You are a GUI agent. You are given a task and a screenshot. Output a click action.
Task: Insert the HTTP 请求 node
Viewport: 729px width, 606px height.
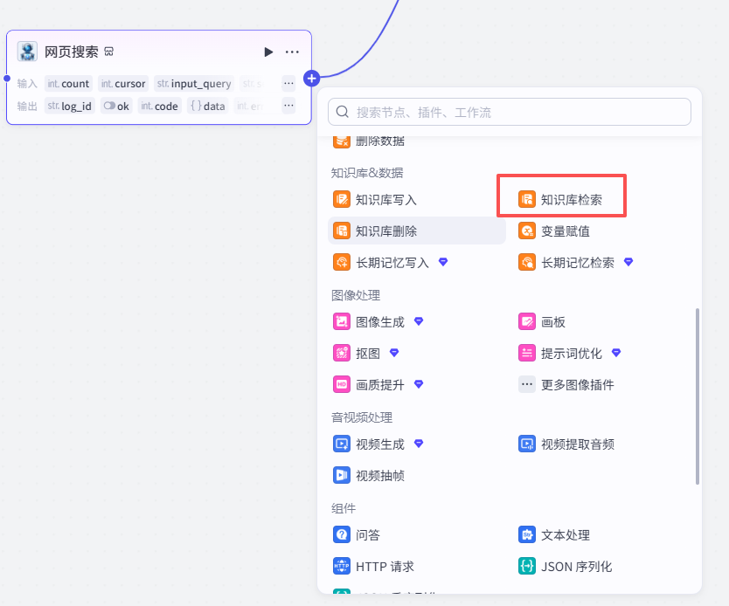coord(385,567)
